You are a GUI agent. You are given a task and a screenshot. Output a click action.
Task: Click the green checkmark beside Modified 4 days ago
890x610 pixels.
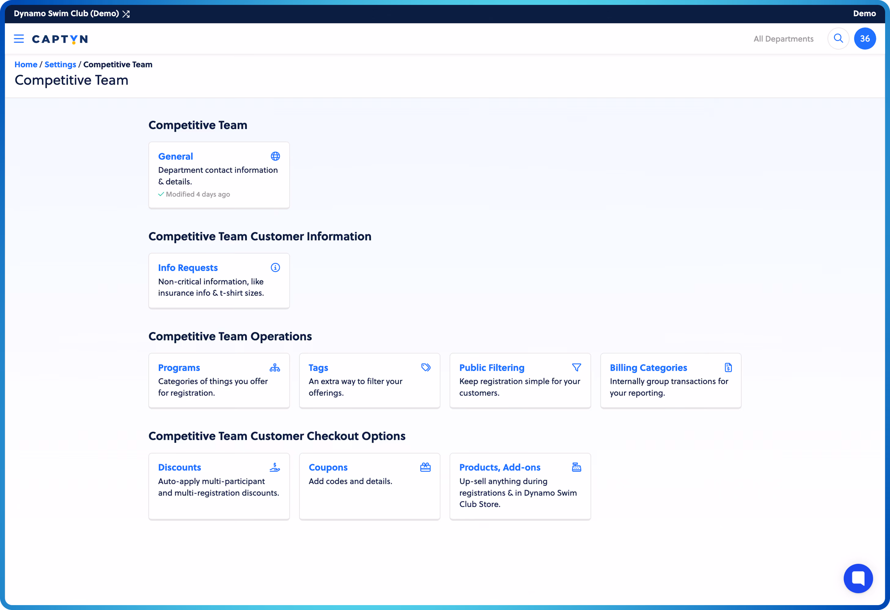click(161, 194)
